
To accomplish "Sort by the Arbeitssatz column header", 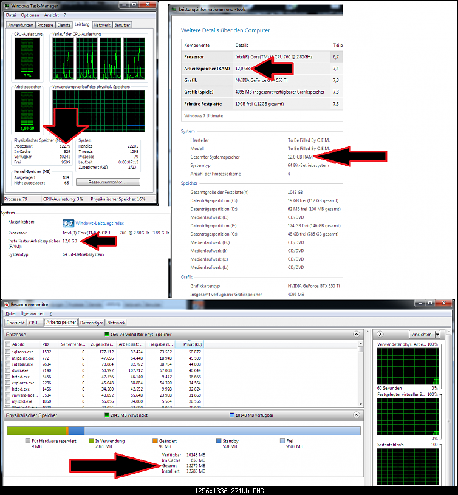I will pyautogui.click(x=131, y=344).
